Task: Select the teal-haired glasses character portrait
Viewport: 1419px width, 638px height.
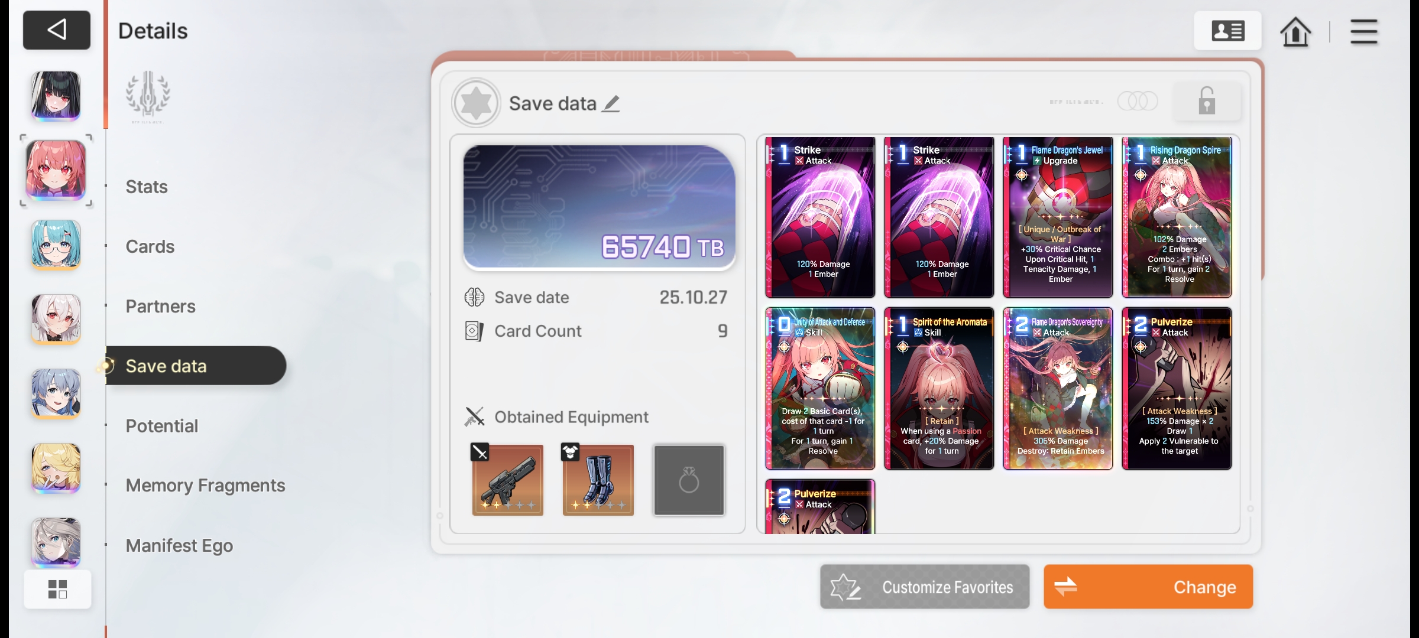Action: coord(56,245)
